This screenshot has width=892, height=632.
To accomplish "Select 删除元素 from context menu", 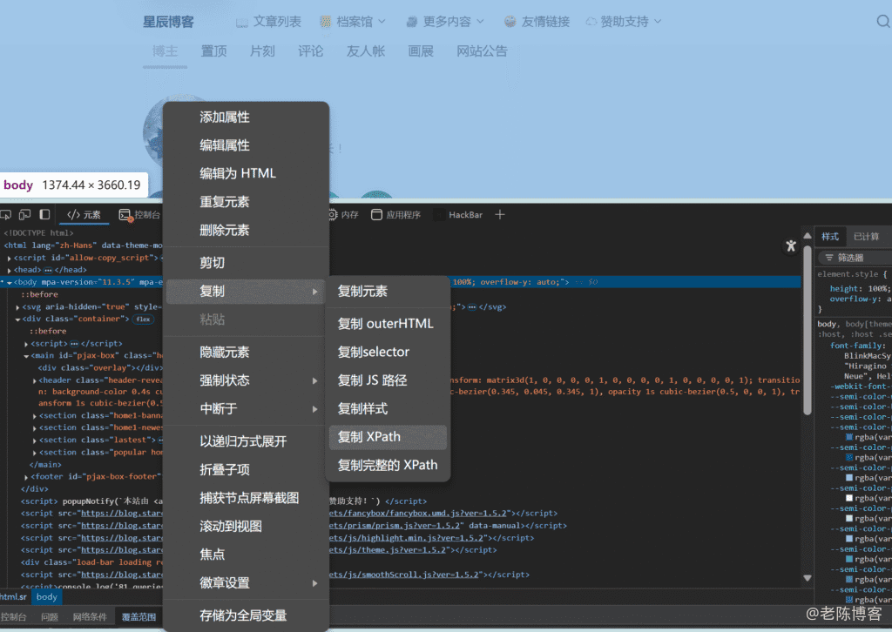I will tap(247, 230).
